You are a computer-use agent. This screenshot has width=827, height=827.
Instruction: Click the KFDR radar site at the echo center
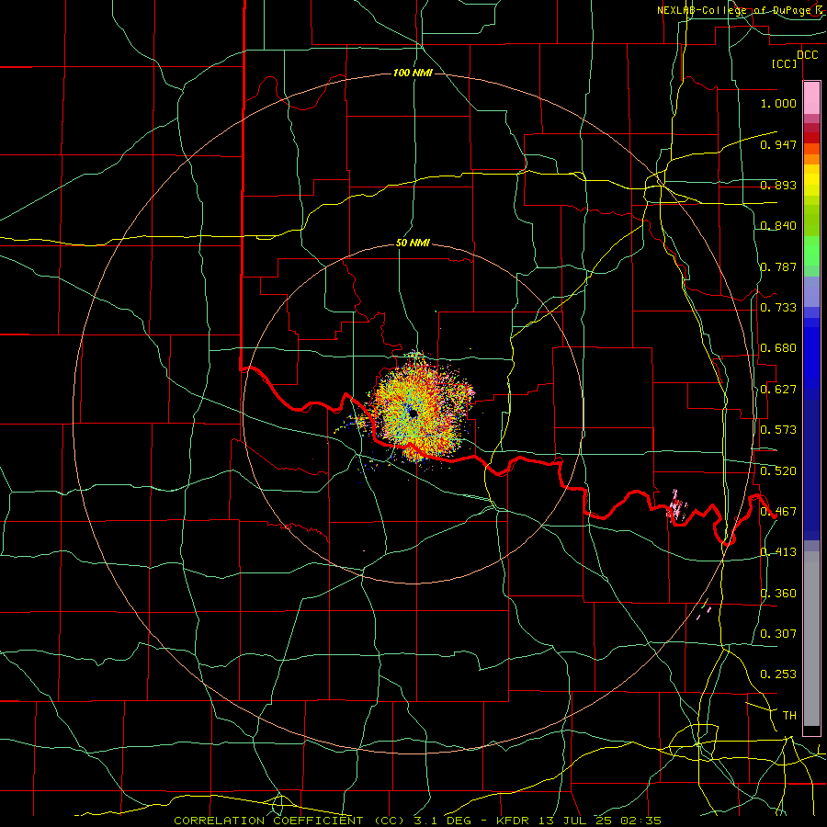click(x=413, y=414)
